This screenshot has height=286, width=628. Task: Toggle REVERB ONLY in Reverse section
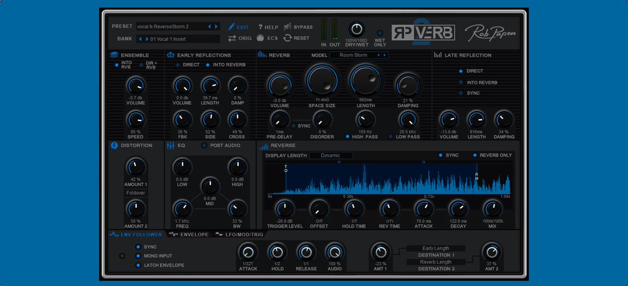[x=475, y=155]
